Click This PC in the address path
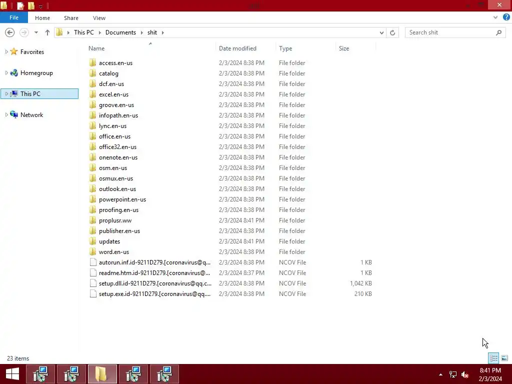The height and width of the screenshot is (384, 512). point(83,32)
